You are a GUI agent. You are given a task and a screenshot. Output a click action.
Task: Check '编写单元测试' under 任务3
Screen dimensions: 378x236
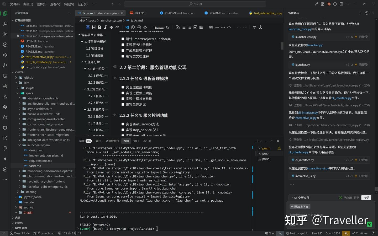(x=123, y=104)
